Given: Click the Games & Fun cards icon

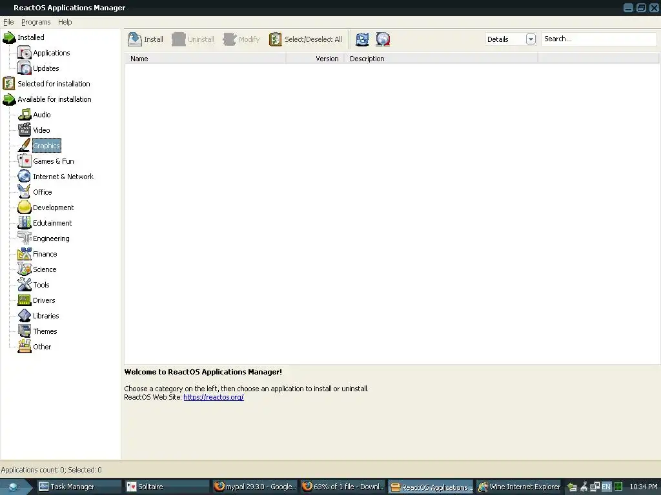Looking at the screenshot, I should [x=25, y=161].
